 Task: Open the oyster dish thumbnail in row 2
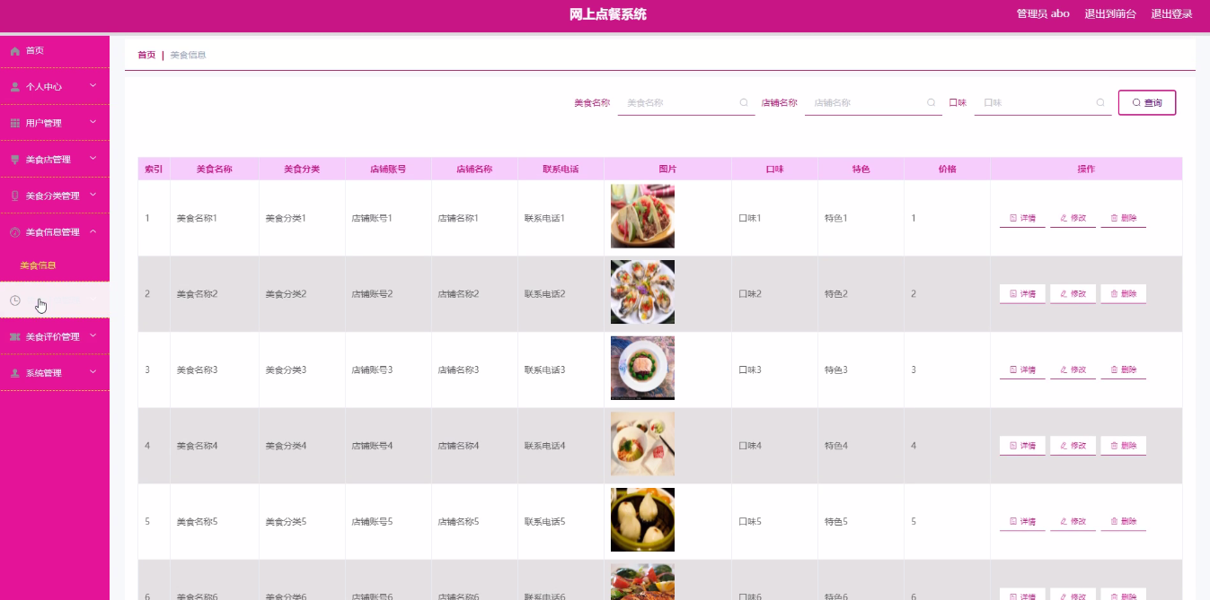[642, 292]
